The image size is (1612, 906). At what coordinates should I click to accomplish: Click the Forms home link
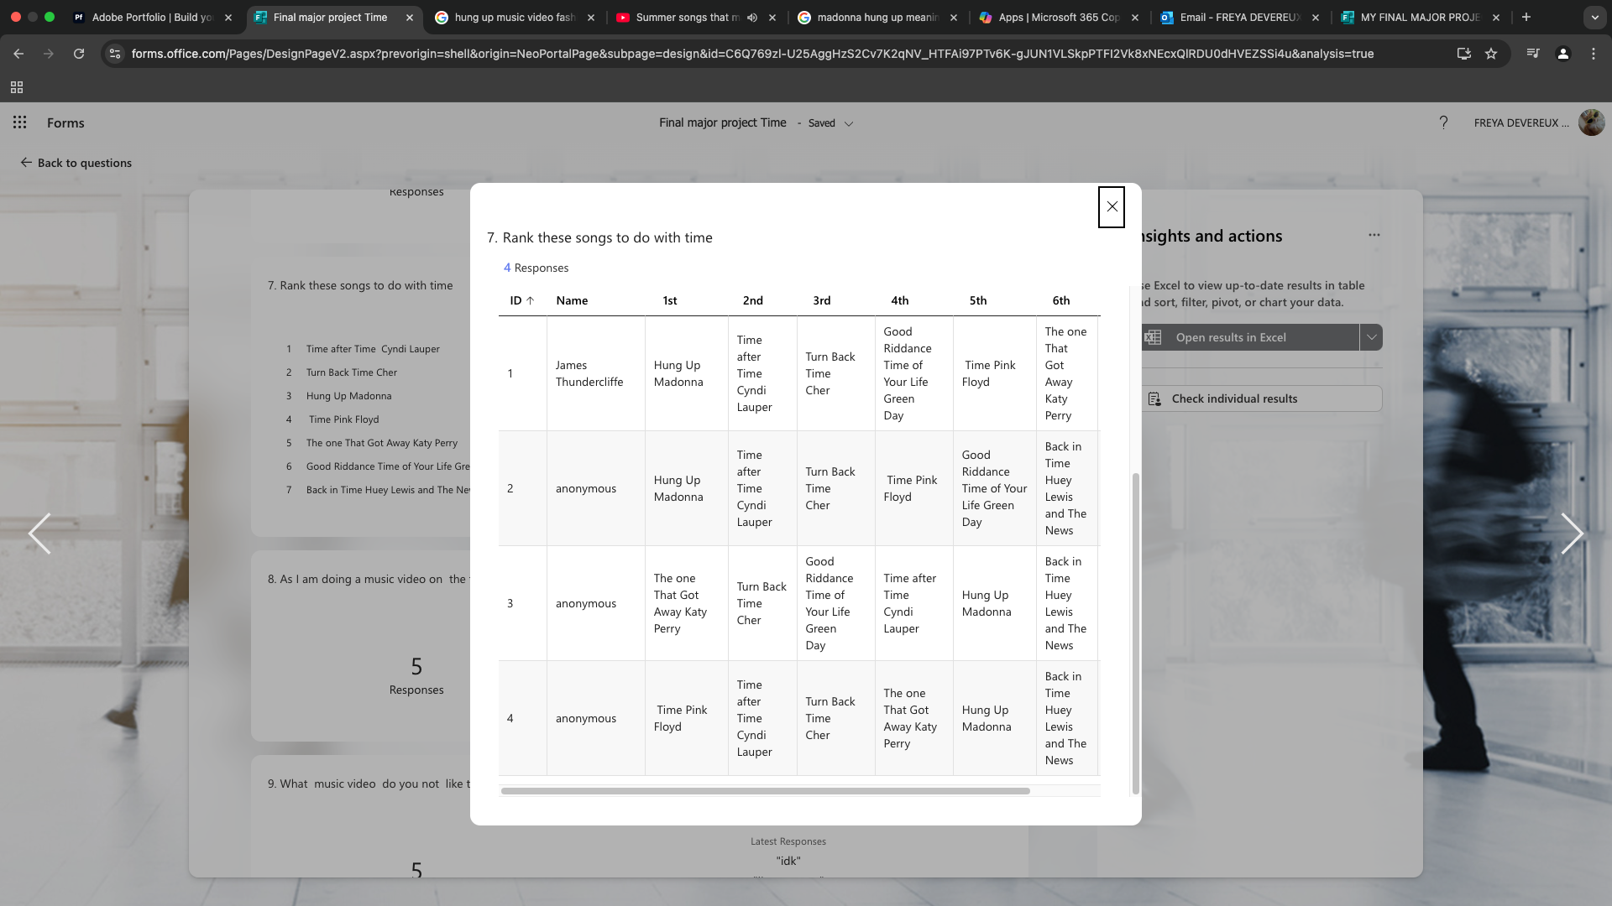tap(65, 122)
